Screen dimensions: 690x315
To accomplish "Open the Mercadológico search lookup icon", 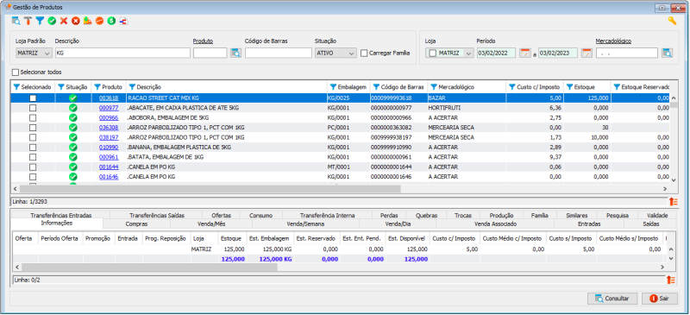I will coord(668,53).
